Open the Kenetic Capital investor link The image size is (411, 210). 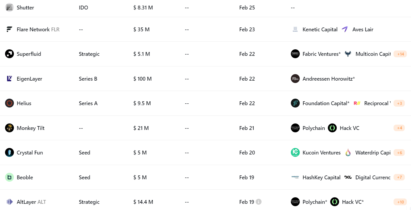(x=320, y=30)
